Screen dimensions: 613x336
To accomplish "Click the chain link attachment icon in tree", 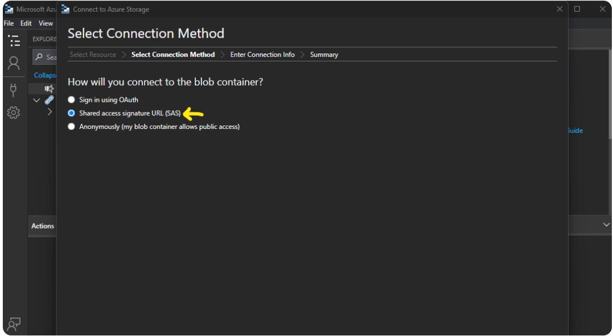I will pos(50,100).
